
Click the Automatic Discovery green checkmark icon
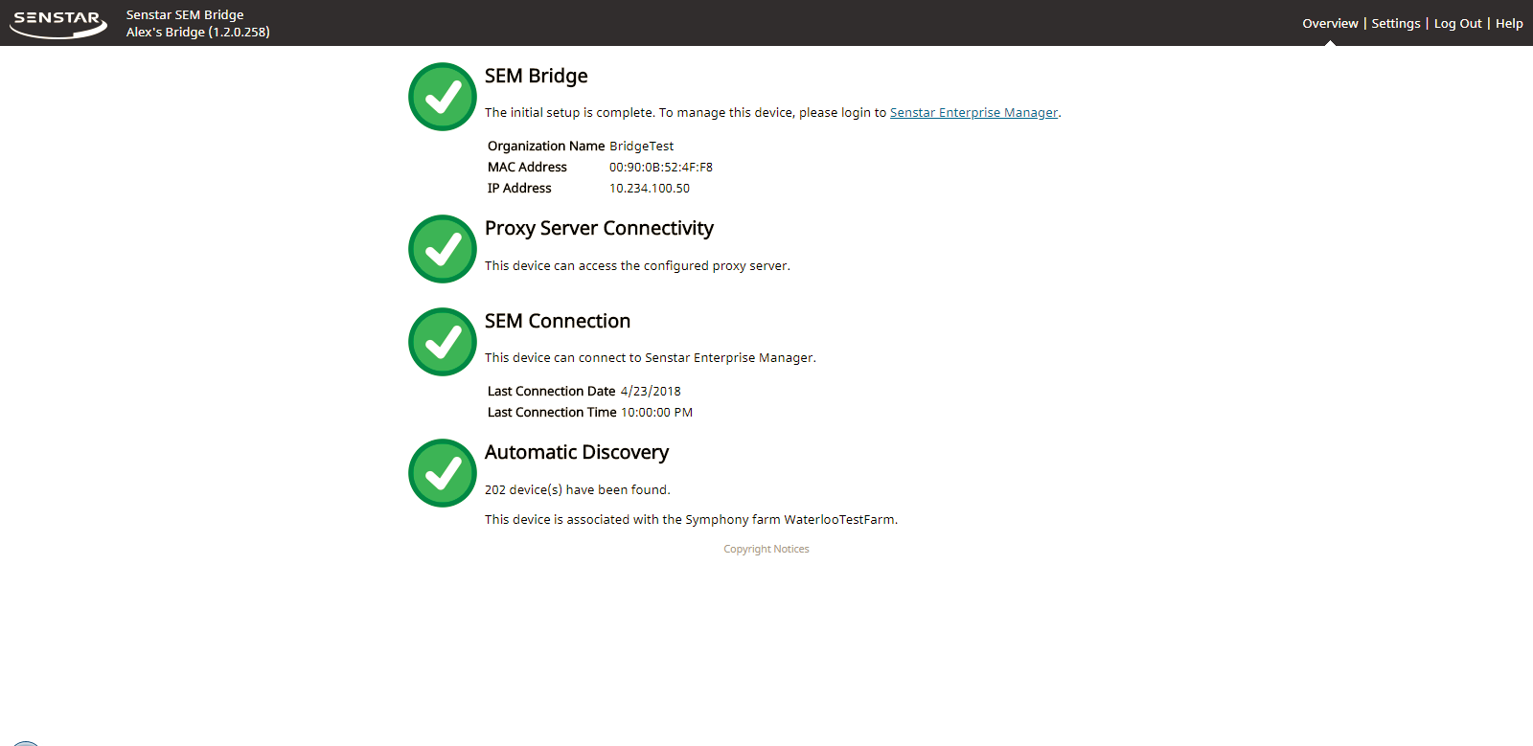click(443, 473)
